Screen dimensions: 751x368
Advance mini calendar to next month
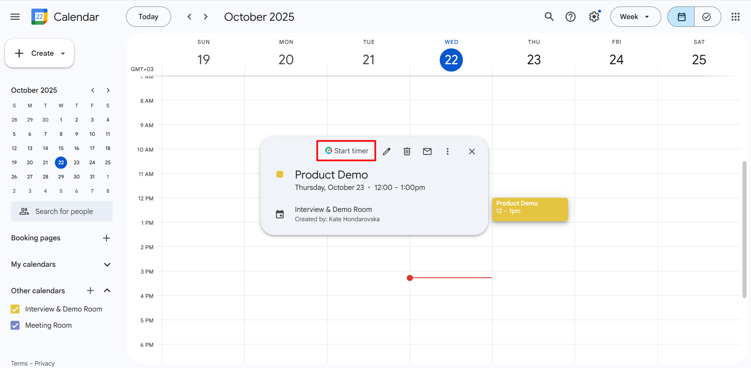pos(108,90)
